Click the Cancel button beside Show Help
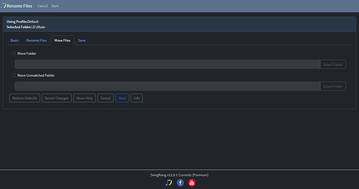 (106, 98)
